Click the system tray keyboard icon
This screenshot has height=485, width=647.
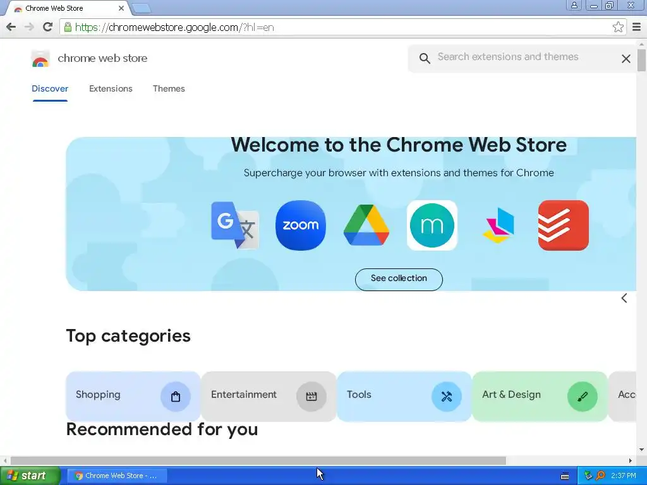pos(565,476)
